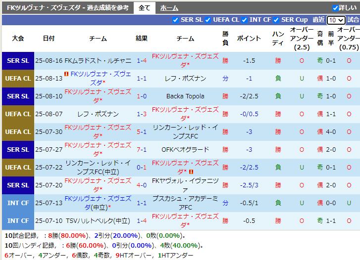Open プスカシュ・アカデーミアFC team link
Screen dimensions: 360x260
(x=185, y=203)
